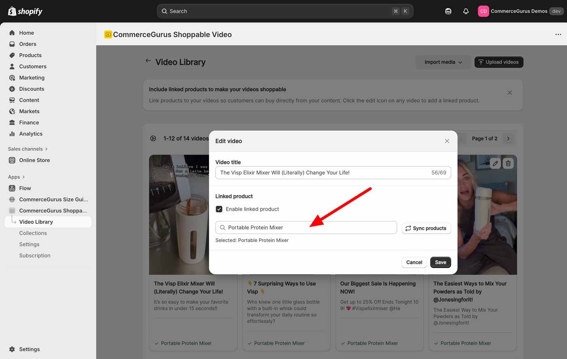This screenshot has width=567, height=359.
Task: Open the Import media dropdown
Action: (x=443, y=62)
